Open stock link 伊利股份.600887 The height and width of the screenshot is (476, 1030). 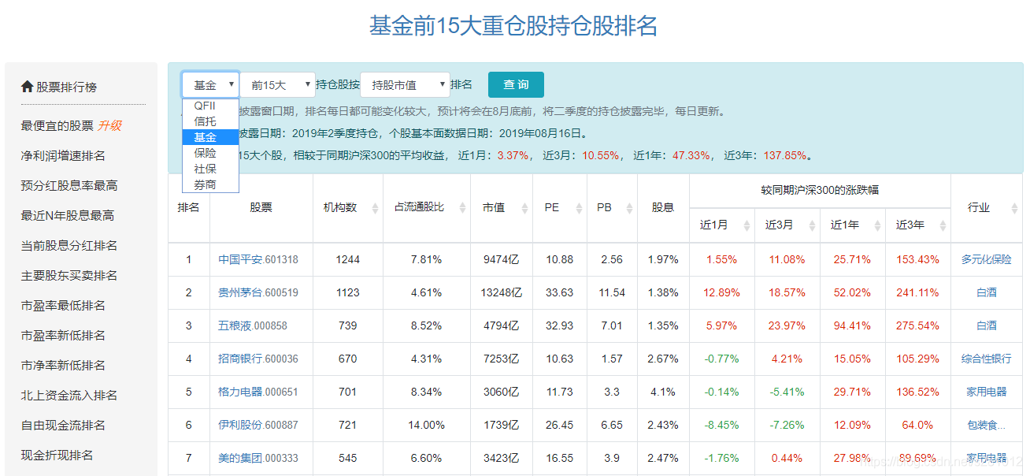(258, 425)
